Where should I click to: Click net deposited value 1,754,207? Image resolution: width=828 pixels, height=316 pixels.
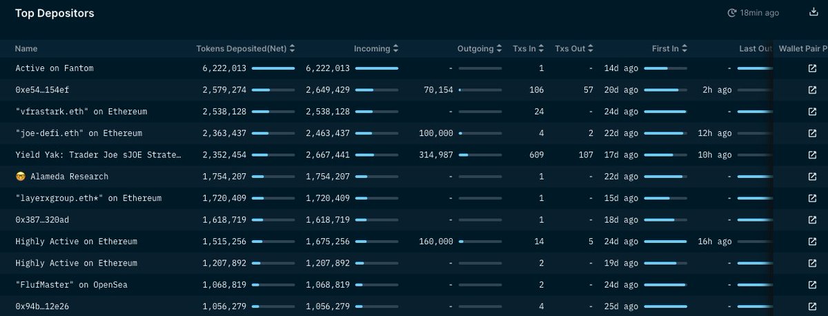point(224,177)
